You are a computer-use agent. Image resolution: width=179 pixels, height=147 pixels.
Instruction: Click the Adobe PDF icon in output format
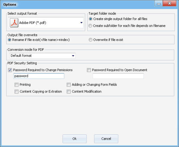[14, 23]
